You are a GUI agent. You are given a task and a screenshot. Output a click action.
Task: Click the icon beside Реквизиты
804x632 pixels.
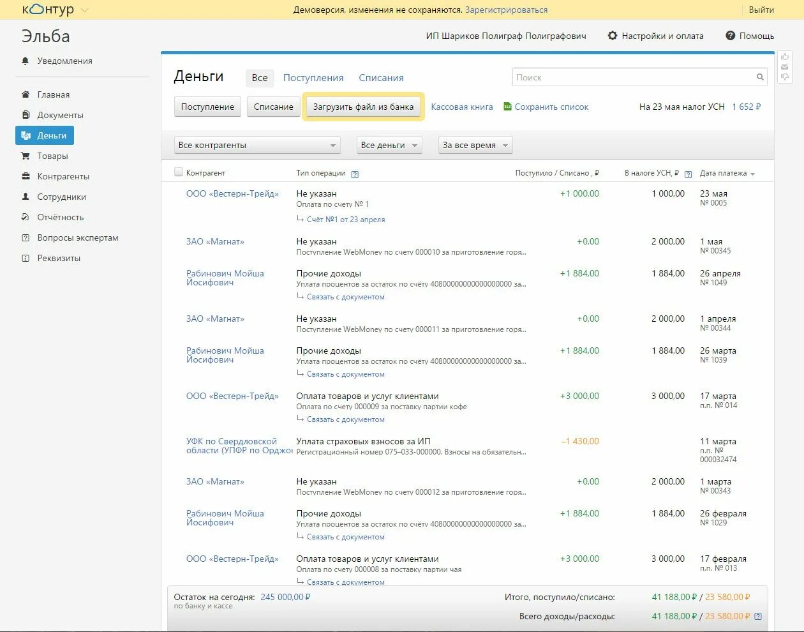coord(26,258)
